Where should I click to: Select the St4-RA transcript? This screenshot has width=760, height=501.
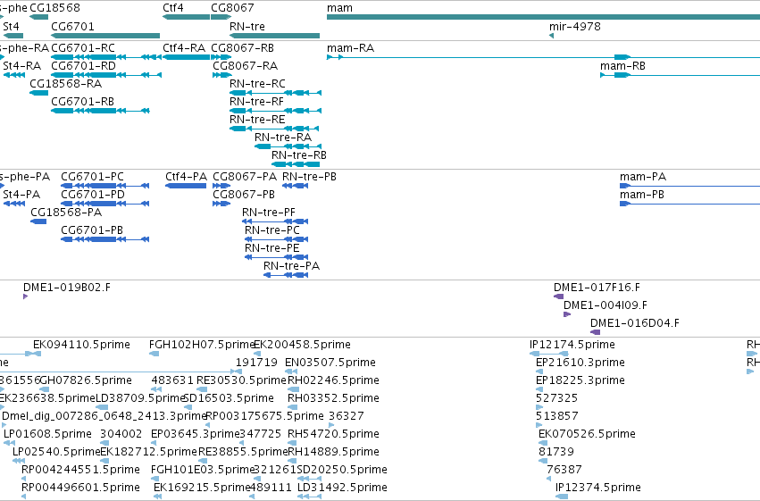pos(14,75)
